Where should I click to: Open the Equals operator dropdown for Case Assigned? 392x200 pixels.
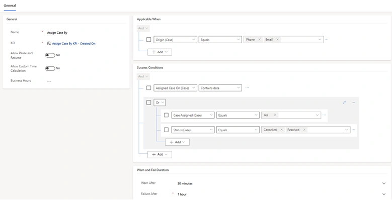click(238, 115)
